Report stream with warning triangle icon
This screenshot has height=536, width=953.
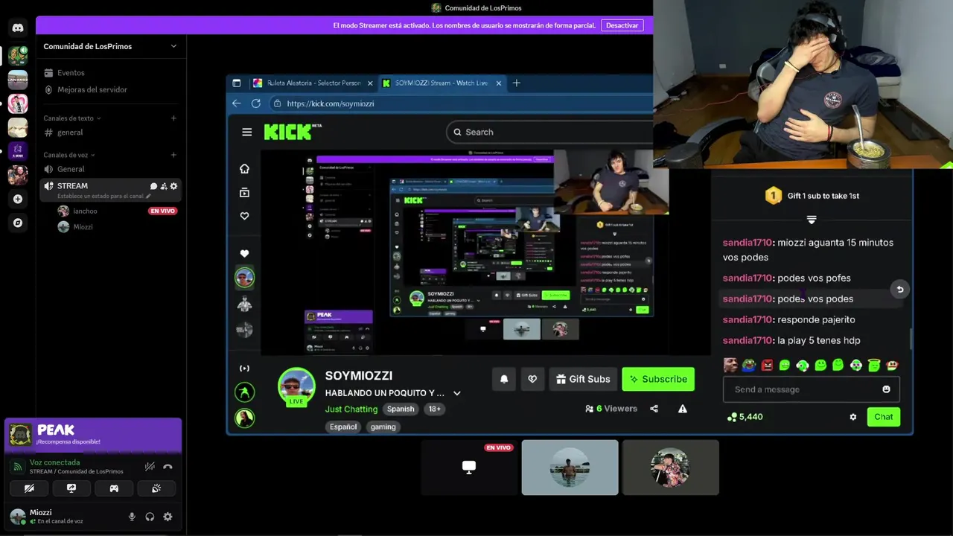tap(683, 409)
